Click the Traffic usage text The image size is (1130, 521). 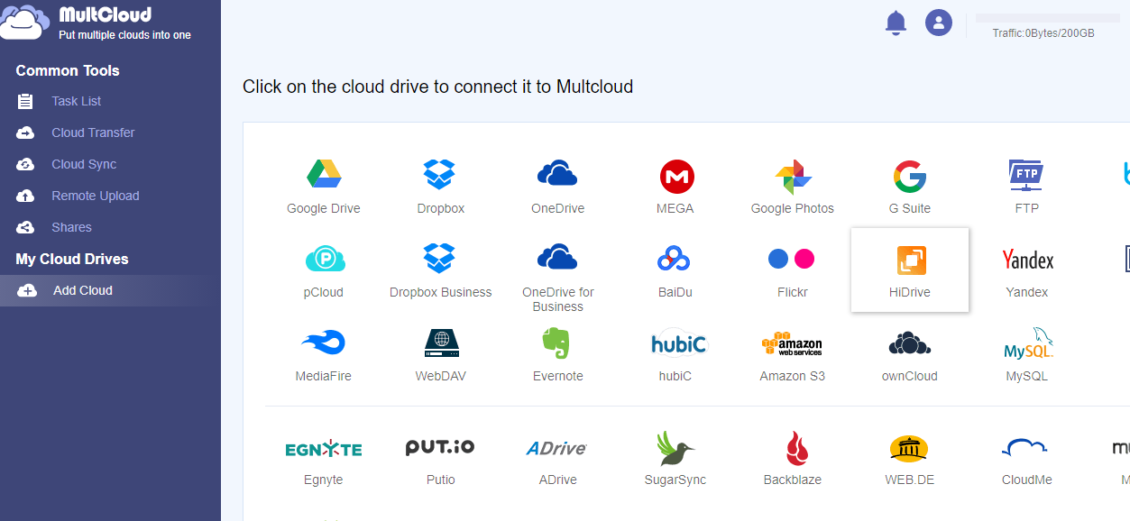coord(1043,33)
